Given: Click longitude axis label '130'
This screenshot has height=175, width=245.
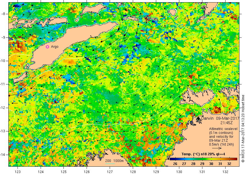Looking at the screenshot, I should pyautogui.click(x=179, y=172).
